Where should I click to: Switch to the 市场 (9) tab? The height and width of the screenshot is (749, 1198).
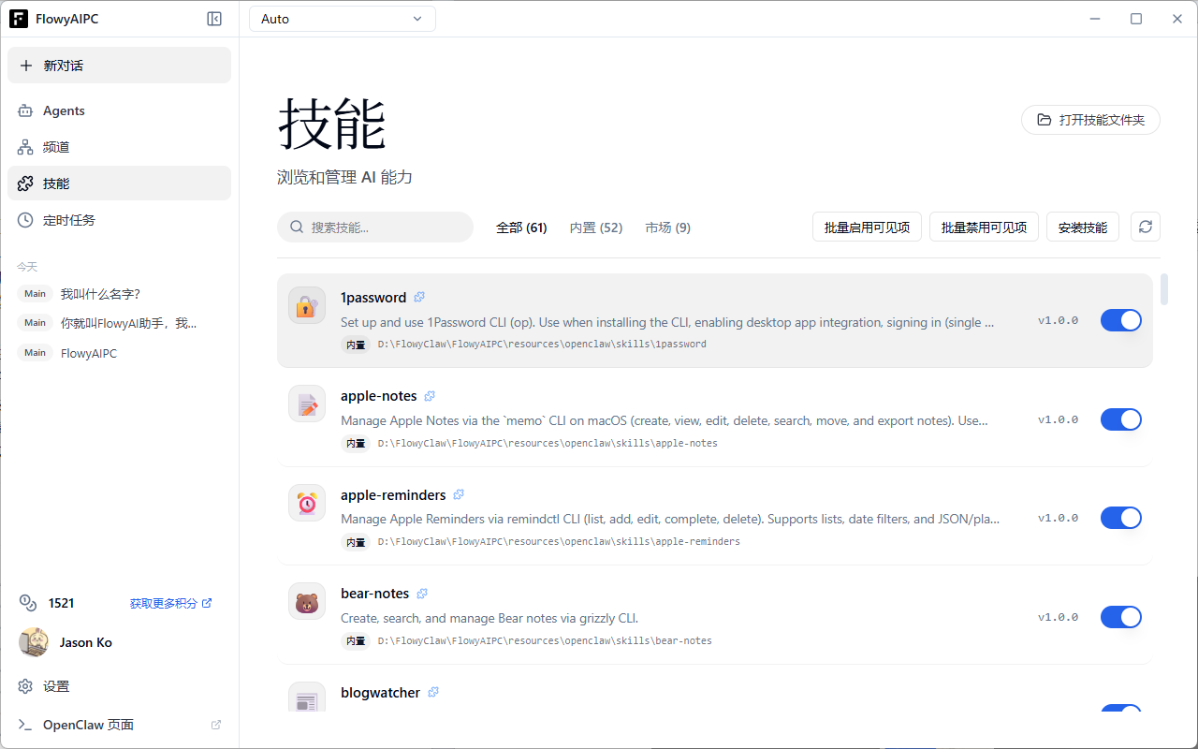click(x=666, y=227)
